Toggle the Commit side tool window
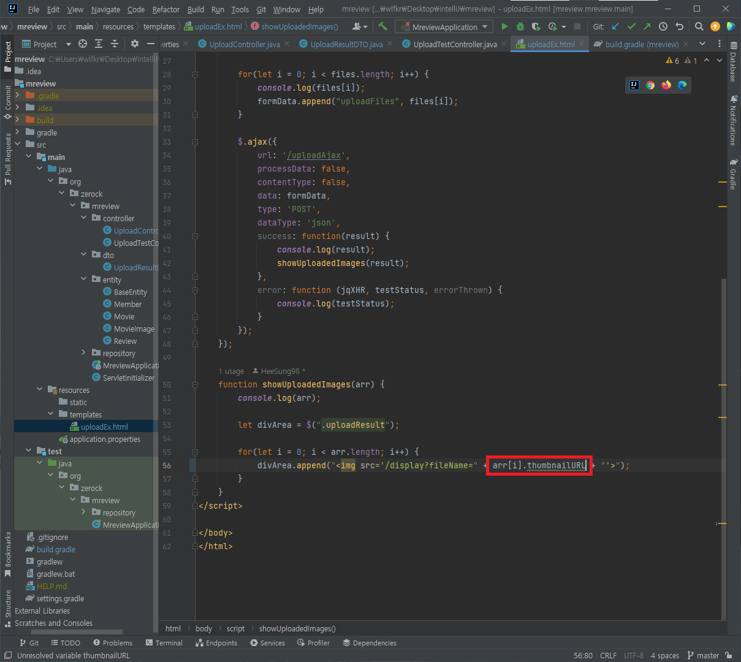 (7, 102)
